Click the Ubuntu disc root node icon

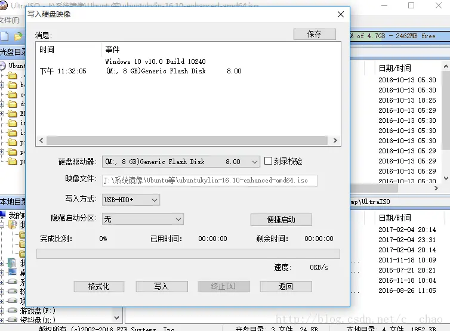point(3,66)
